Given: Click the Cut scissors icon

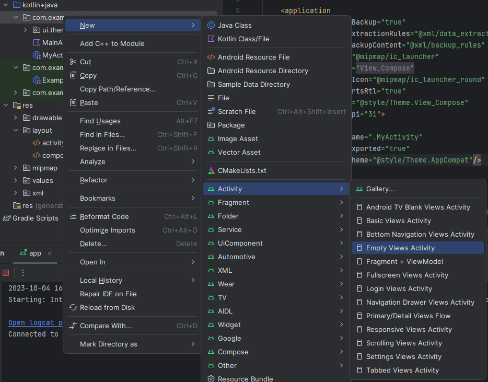Looking at the screenshot, I should [x=73, y=62].
